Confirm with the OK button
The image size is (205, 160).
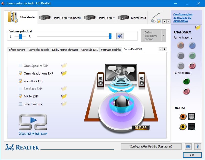192,155
